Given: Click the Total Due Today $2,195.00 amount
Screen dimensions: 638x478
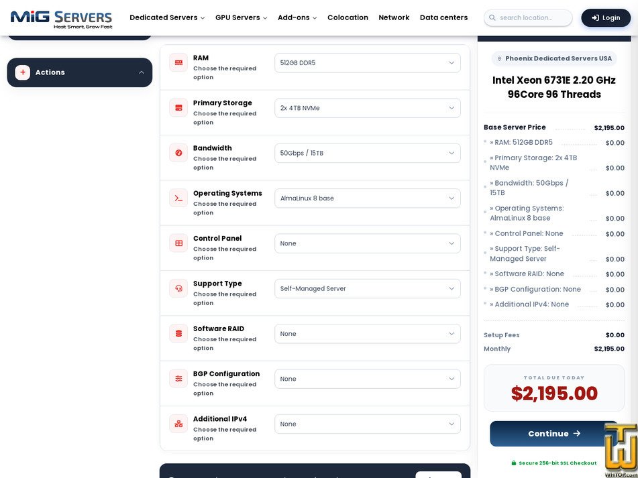Looking at the screenshot, I should pos(554,394).
